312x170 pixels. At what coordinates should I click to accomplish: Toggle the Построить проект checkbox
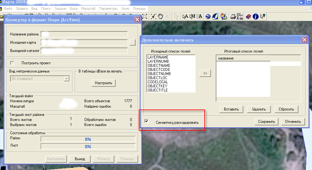click(12, 63)
